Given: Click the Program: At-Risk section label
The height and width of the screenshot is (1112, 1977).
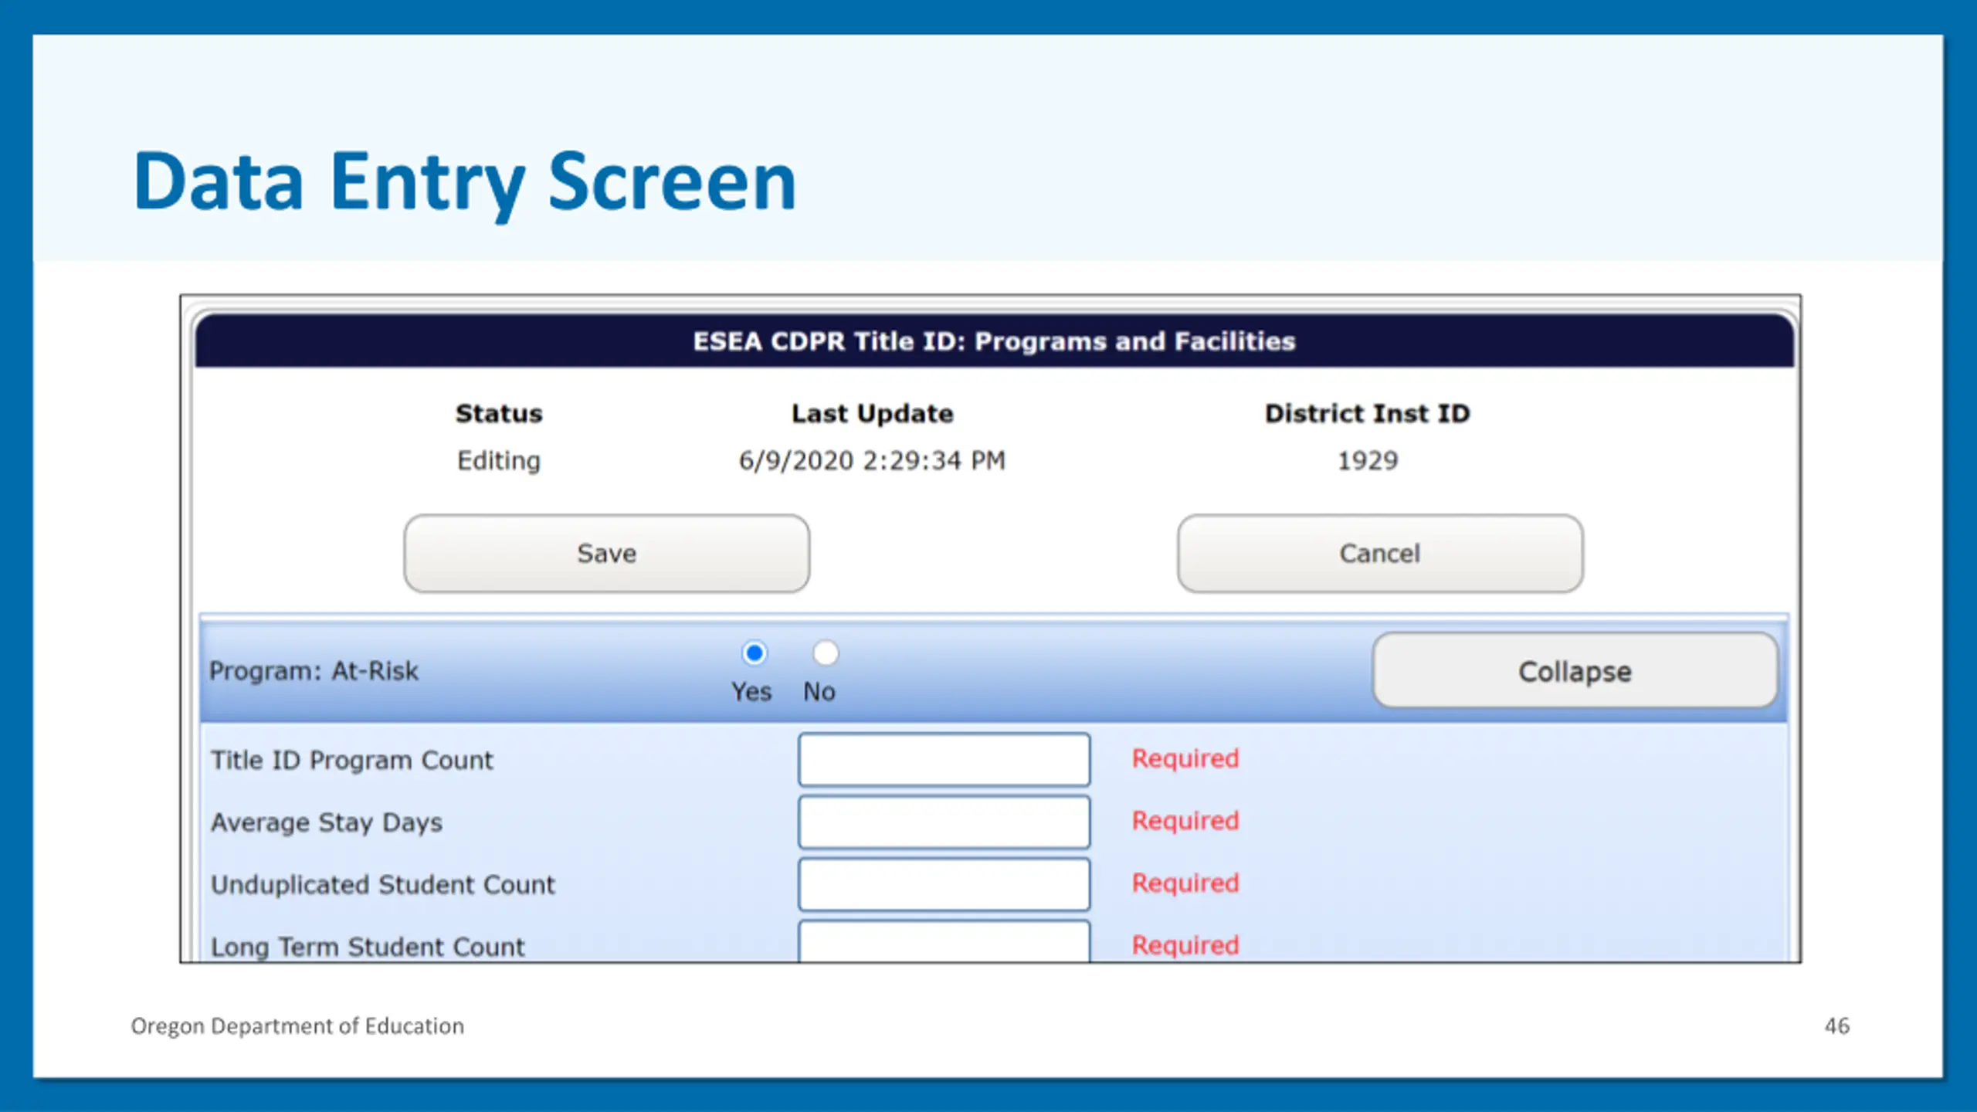Looking at the screenshot, I should pos(314,670).
